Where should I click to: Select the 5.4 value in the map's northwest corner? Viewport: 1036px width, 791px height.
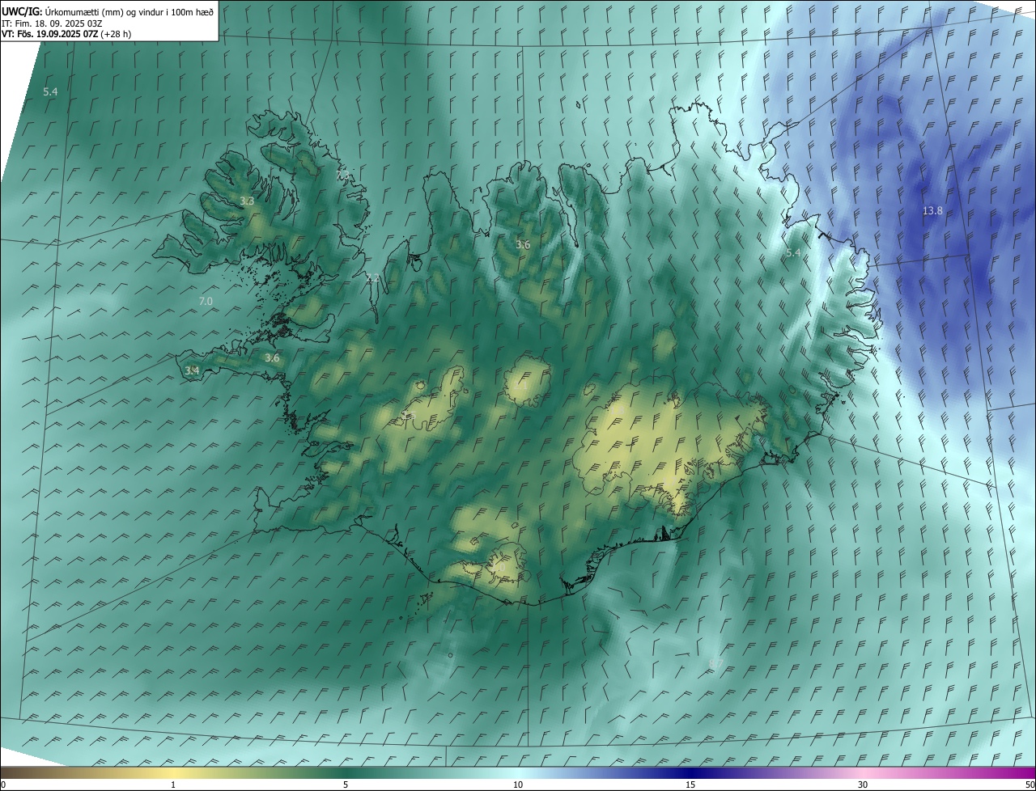click(50, 92)
